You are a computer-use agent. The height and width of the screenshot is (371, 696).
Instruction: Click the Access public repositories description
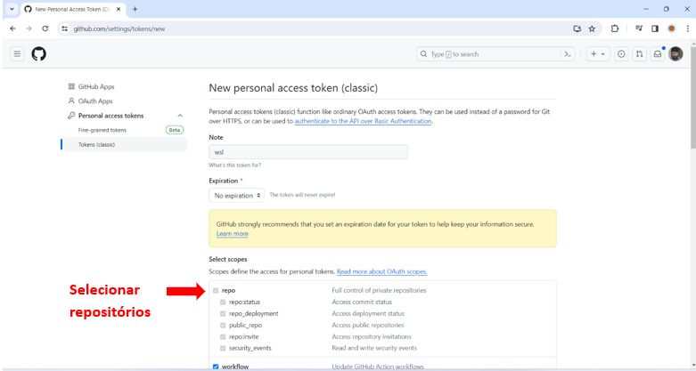point(368,325)
